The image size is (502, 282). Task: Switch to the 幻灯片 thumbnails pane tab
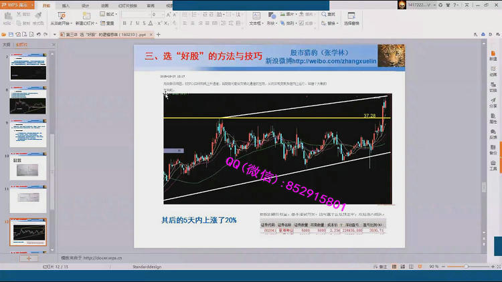click(x=21, y=45)
